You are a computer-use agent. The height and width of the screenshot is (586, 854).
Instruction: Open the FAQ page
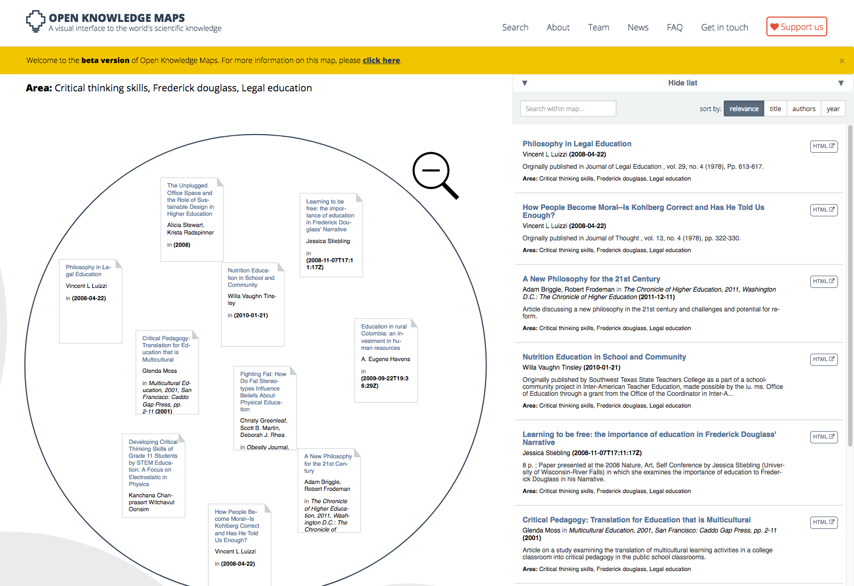coord(675,27)
